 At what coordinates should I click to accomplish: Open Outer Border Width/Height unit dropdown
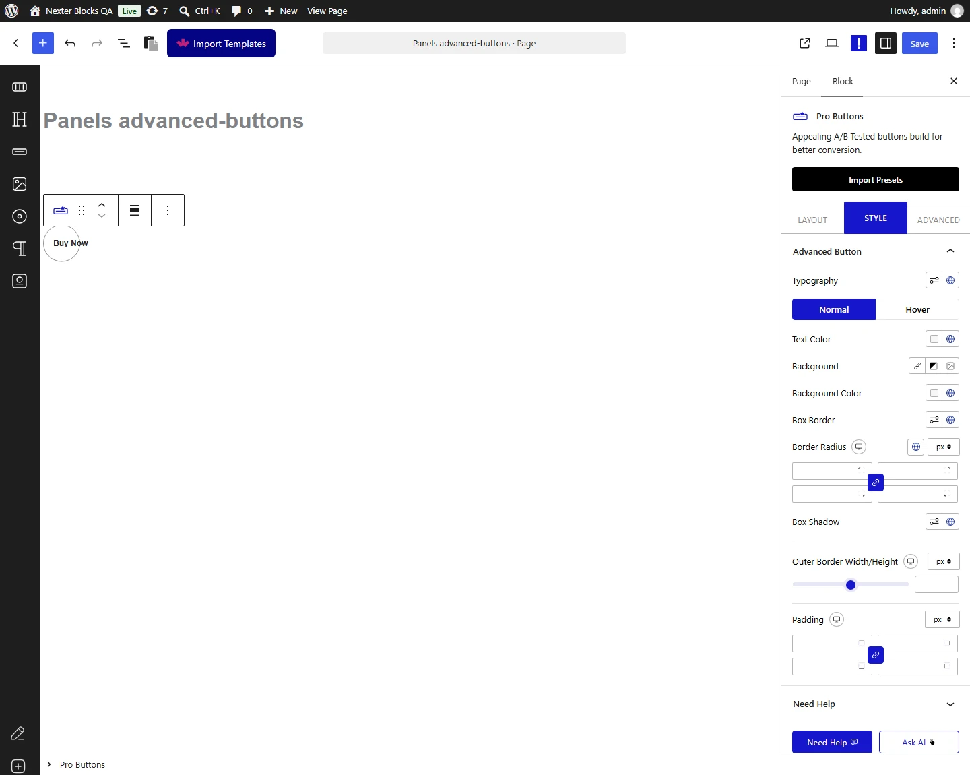pos(944,561)
